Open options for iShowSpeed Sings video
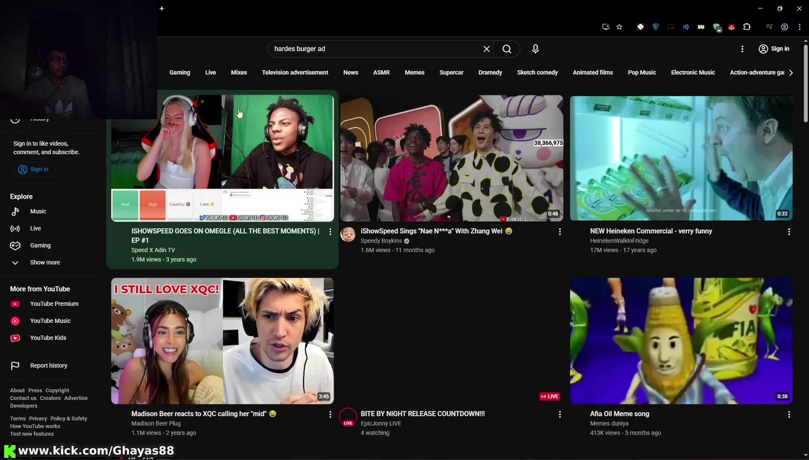Screen dimensions: 809x460 tap(560, 232)
